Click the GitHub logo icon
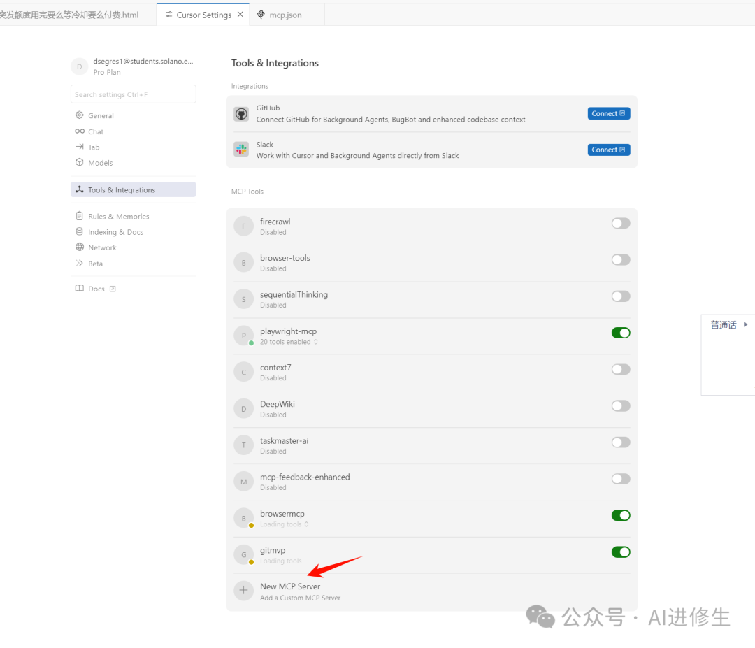The width and height of the screenshot is (755, 648). pyautogui.click(x=241, y=114)
